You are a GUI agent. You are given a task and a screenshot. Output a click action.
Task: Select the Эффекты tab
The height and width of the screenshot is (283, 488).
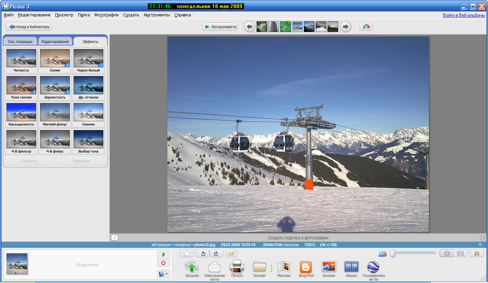(x=90, y=41)
